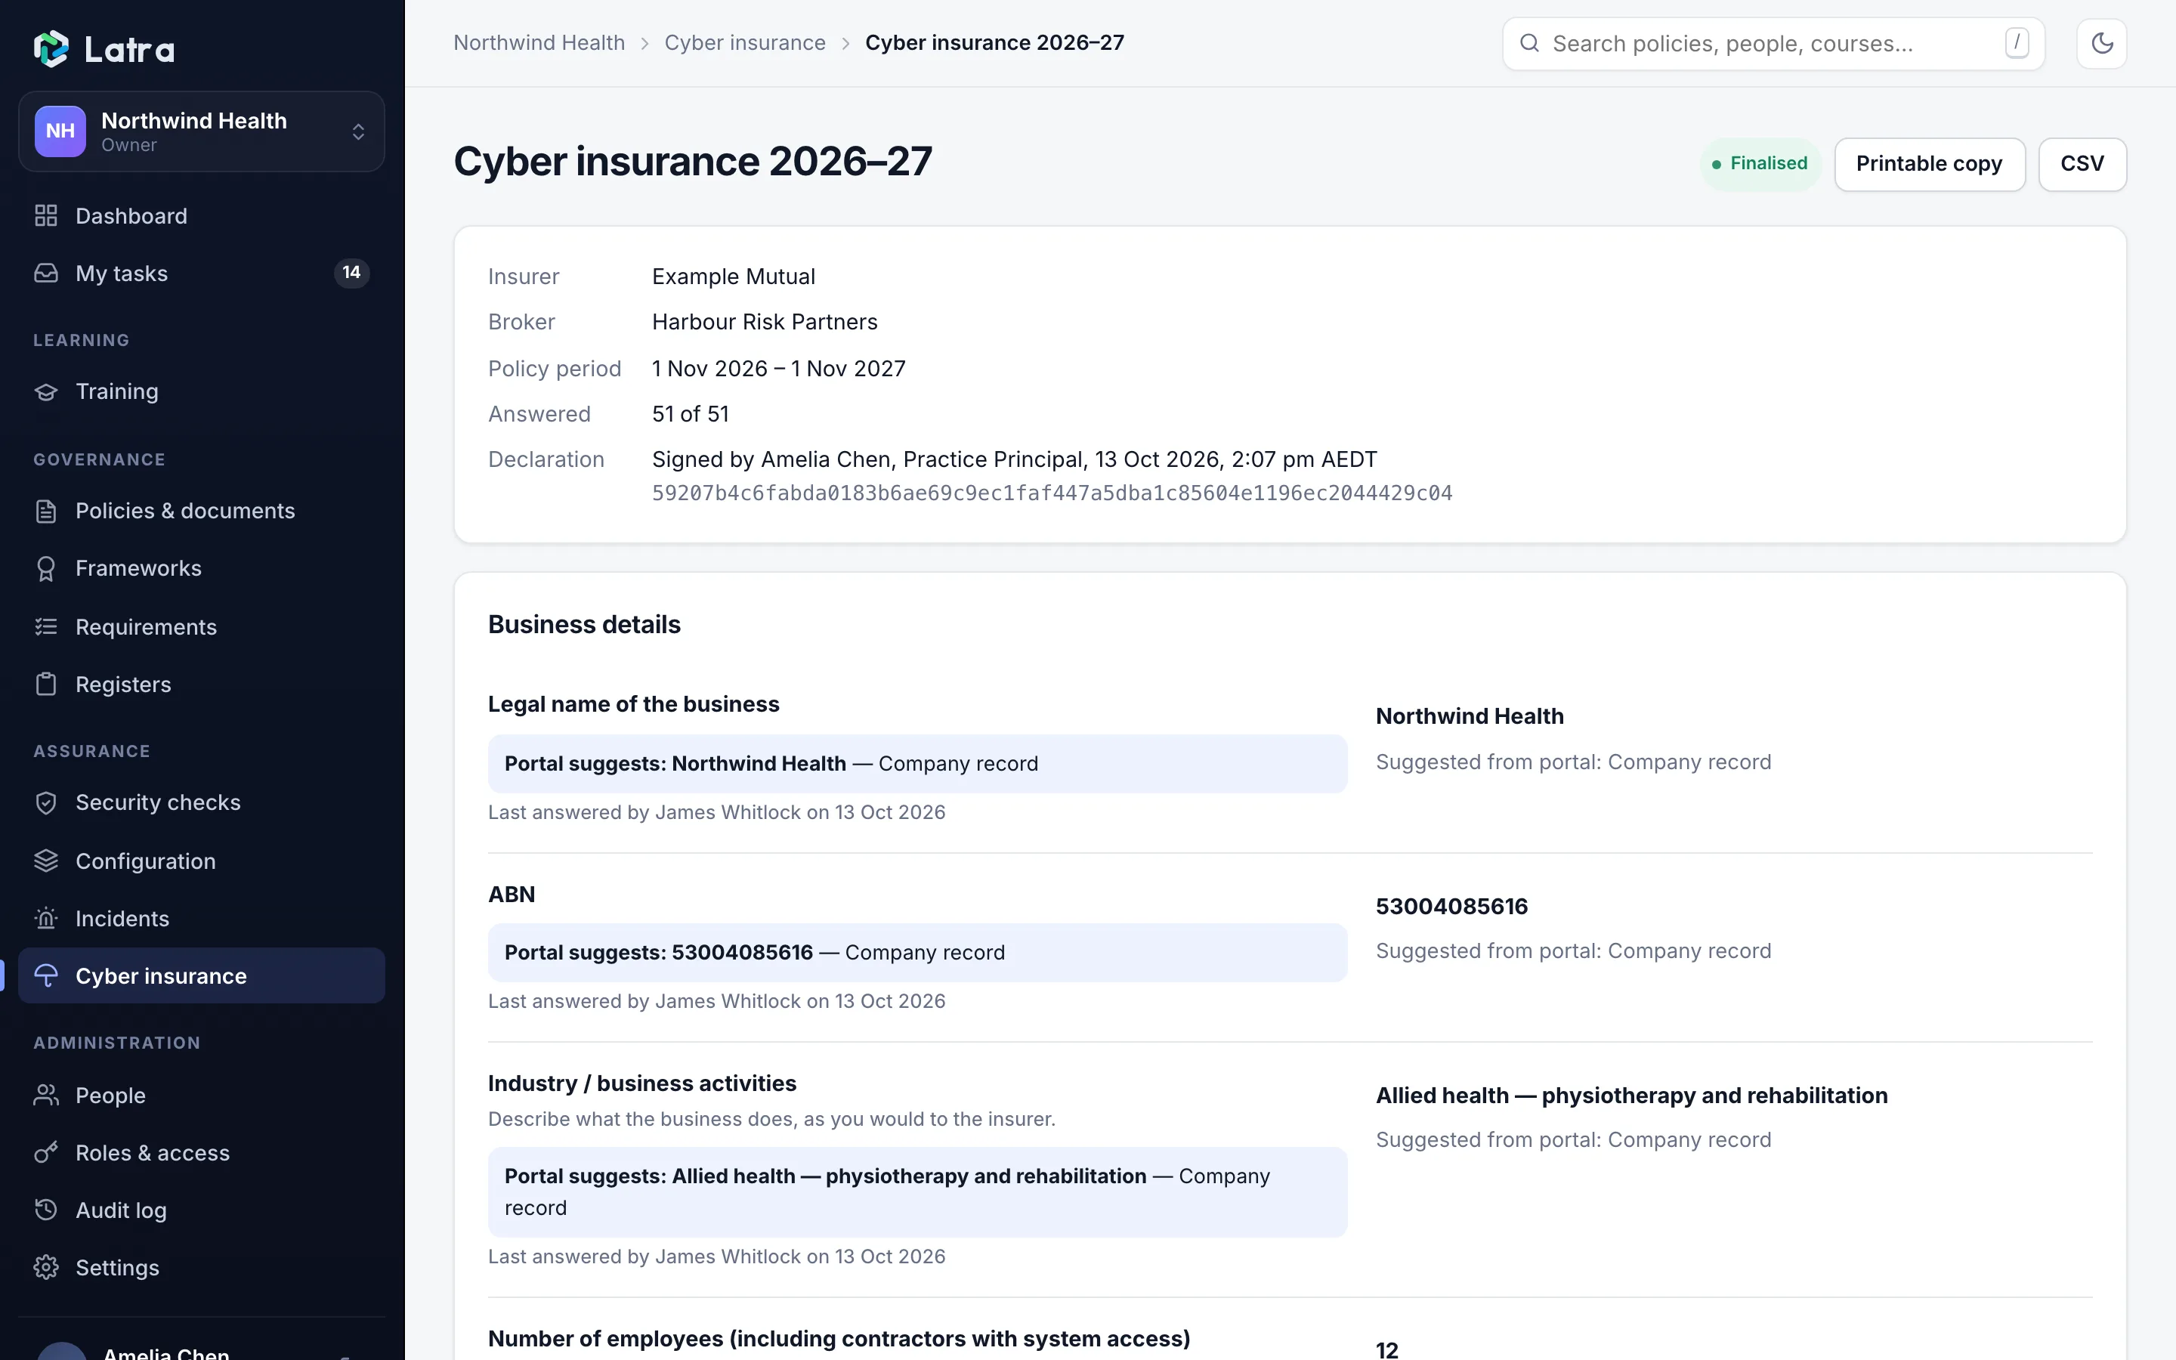Click the Roles & access key icon
Image resolution: width=2176 pixels, height=1360 pixels.
coord(46,1153)
